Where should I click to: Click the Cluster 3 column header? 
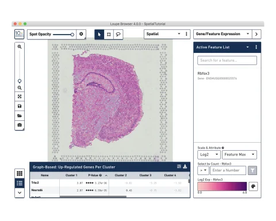145,176
